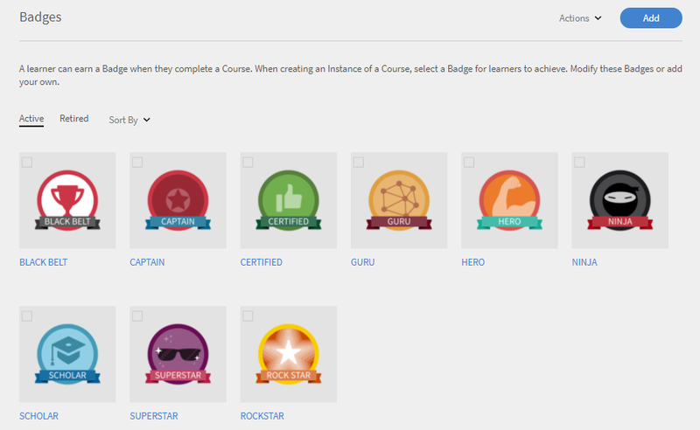The image size is (700, 430).
Task: Switch to the Retired tab
Action: [74, 119]
